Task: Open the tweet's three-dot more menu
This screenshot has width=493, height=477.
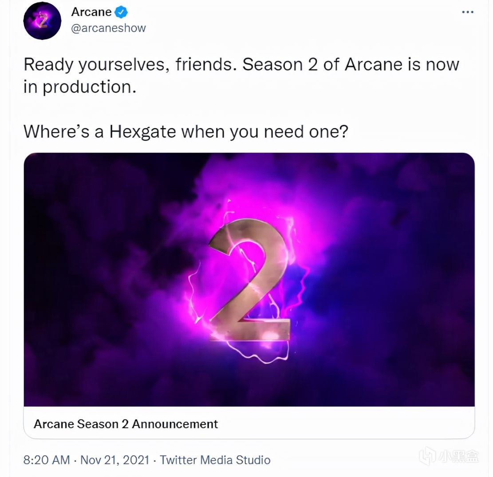Action: pos(468,12)
